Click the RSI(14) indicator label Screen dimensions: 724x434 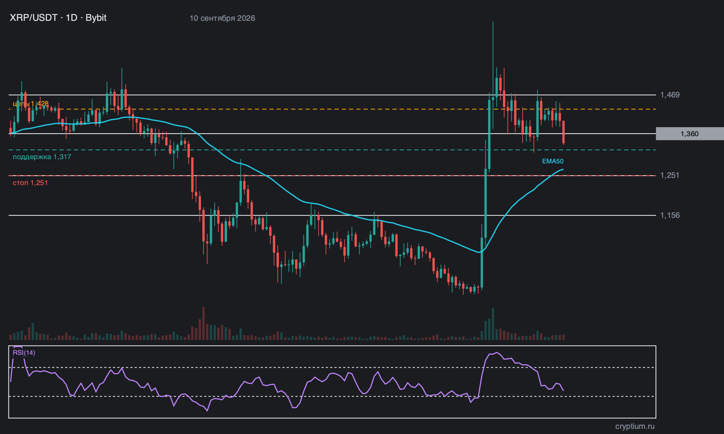tap(24, 353)
